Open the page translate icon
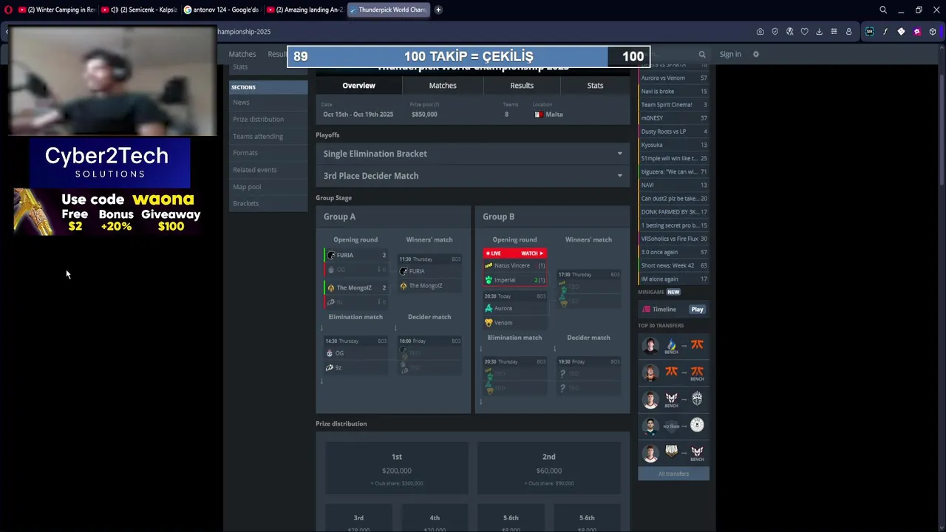Viewport: 946px width, 532px height. point(789,32)
